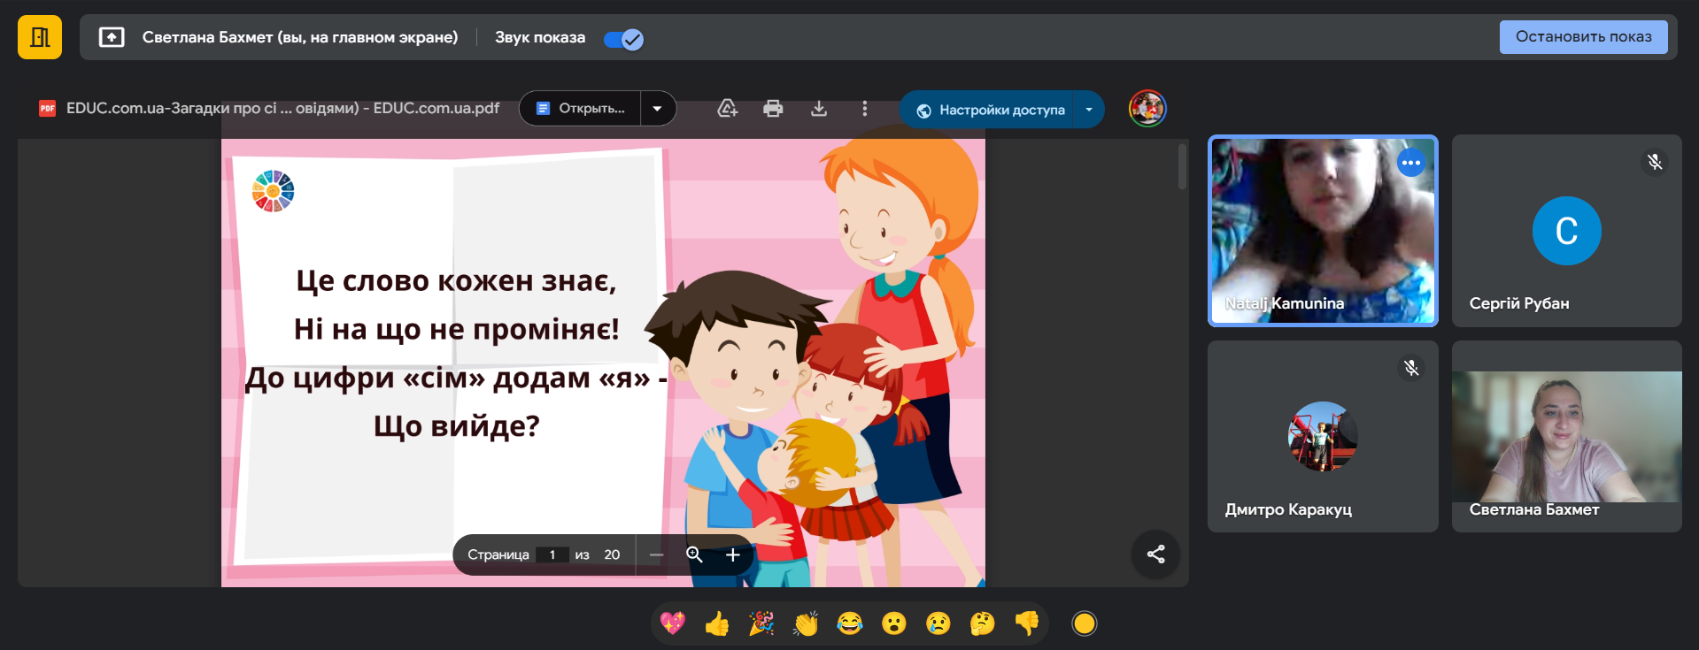Expand the Настройки доступа dropdown arrow

[x=1089, y=110]
